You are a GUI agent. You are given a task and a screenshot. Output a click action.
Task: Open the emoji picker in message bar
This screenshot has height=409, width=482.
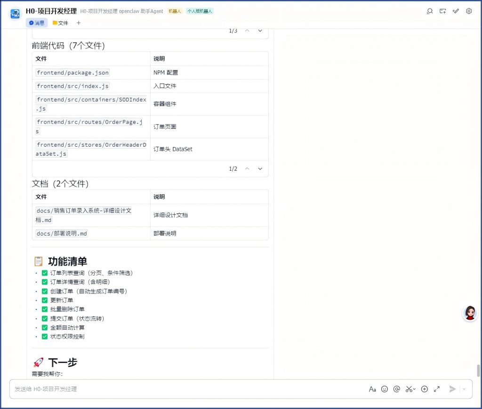pos(385,389)
